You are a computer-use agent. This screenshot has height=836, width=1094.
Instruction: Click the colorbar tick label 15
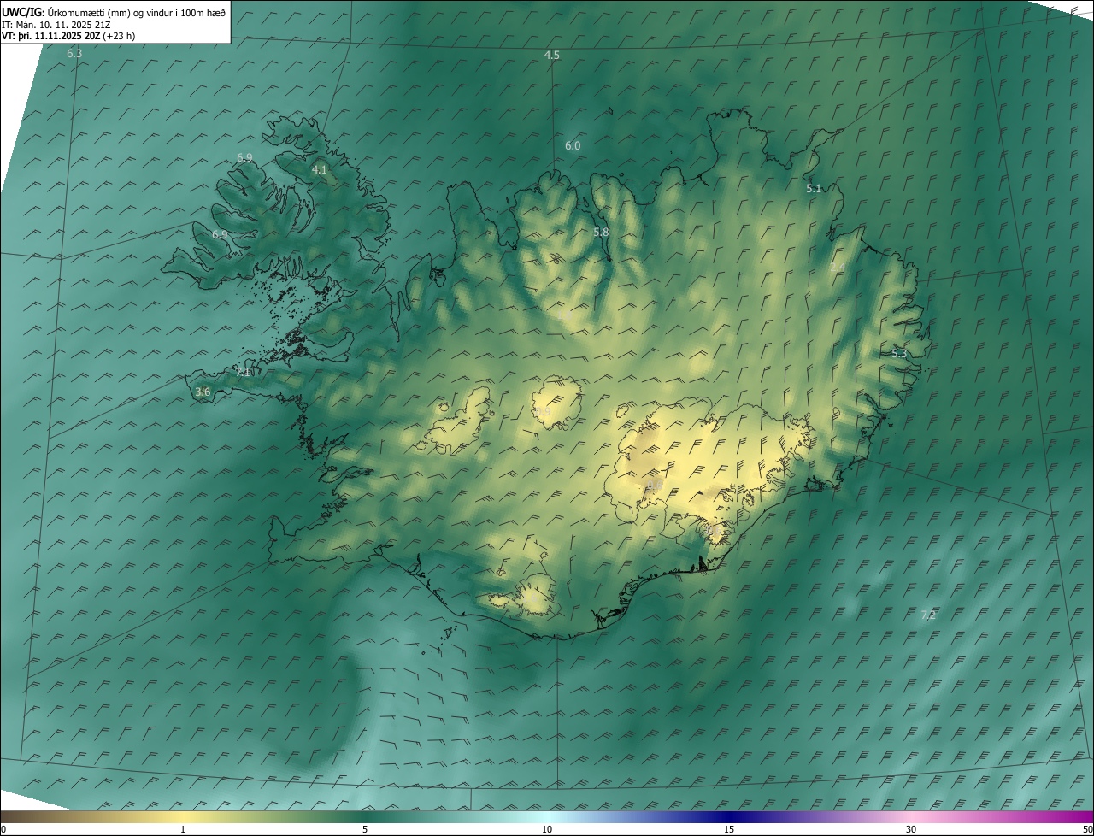pos(729,830)
